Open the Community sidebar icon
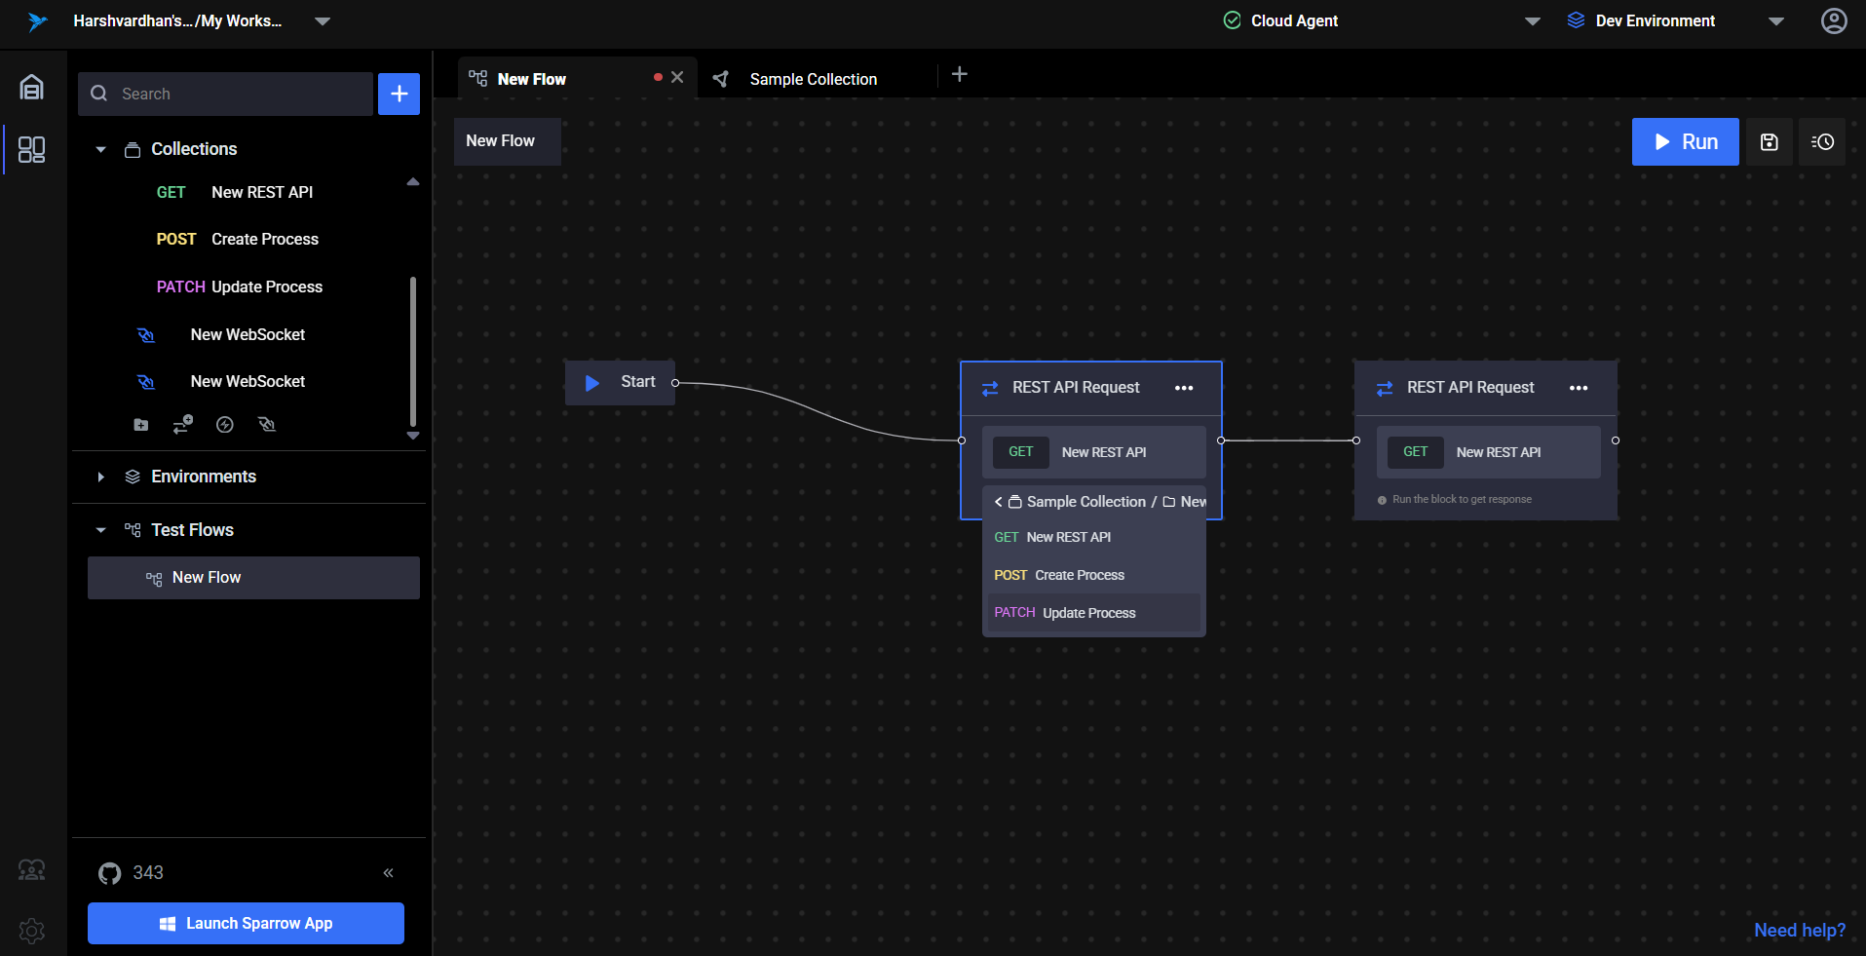This screenshot has height=956, width=1866. (31, 869)
